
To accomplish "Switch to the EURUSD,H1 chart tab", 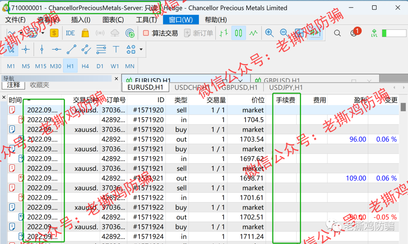I will coord(145,87).
